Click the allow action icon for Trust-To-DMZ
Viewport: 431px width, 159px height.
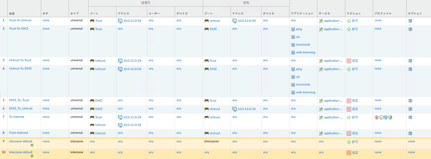(349, 29)
